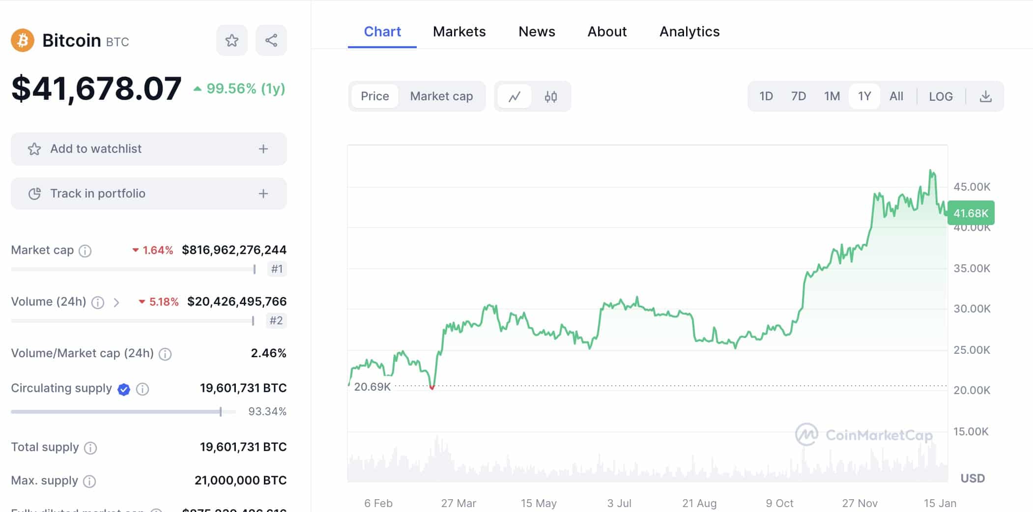Screen dimensions: 1033x512
Task: Toggle the Price chart mode
Action: [374, 96]
